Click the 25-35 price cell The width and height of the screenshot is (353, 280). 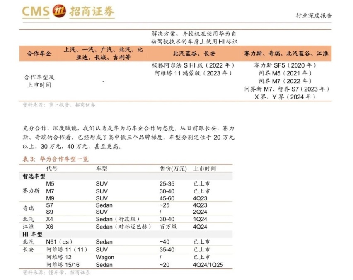tap(167, 184)
